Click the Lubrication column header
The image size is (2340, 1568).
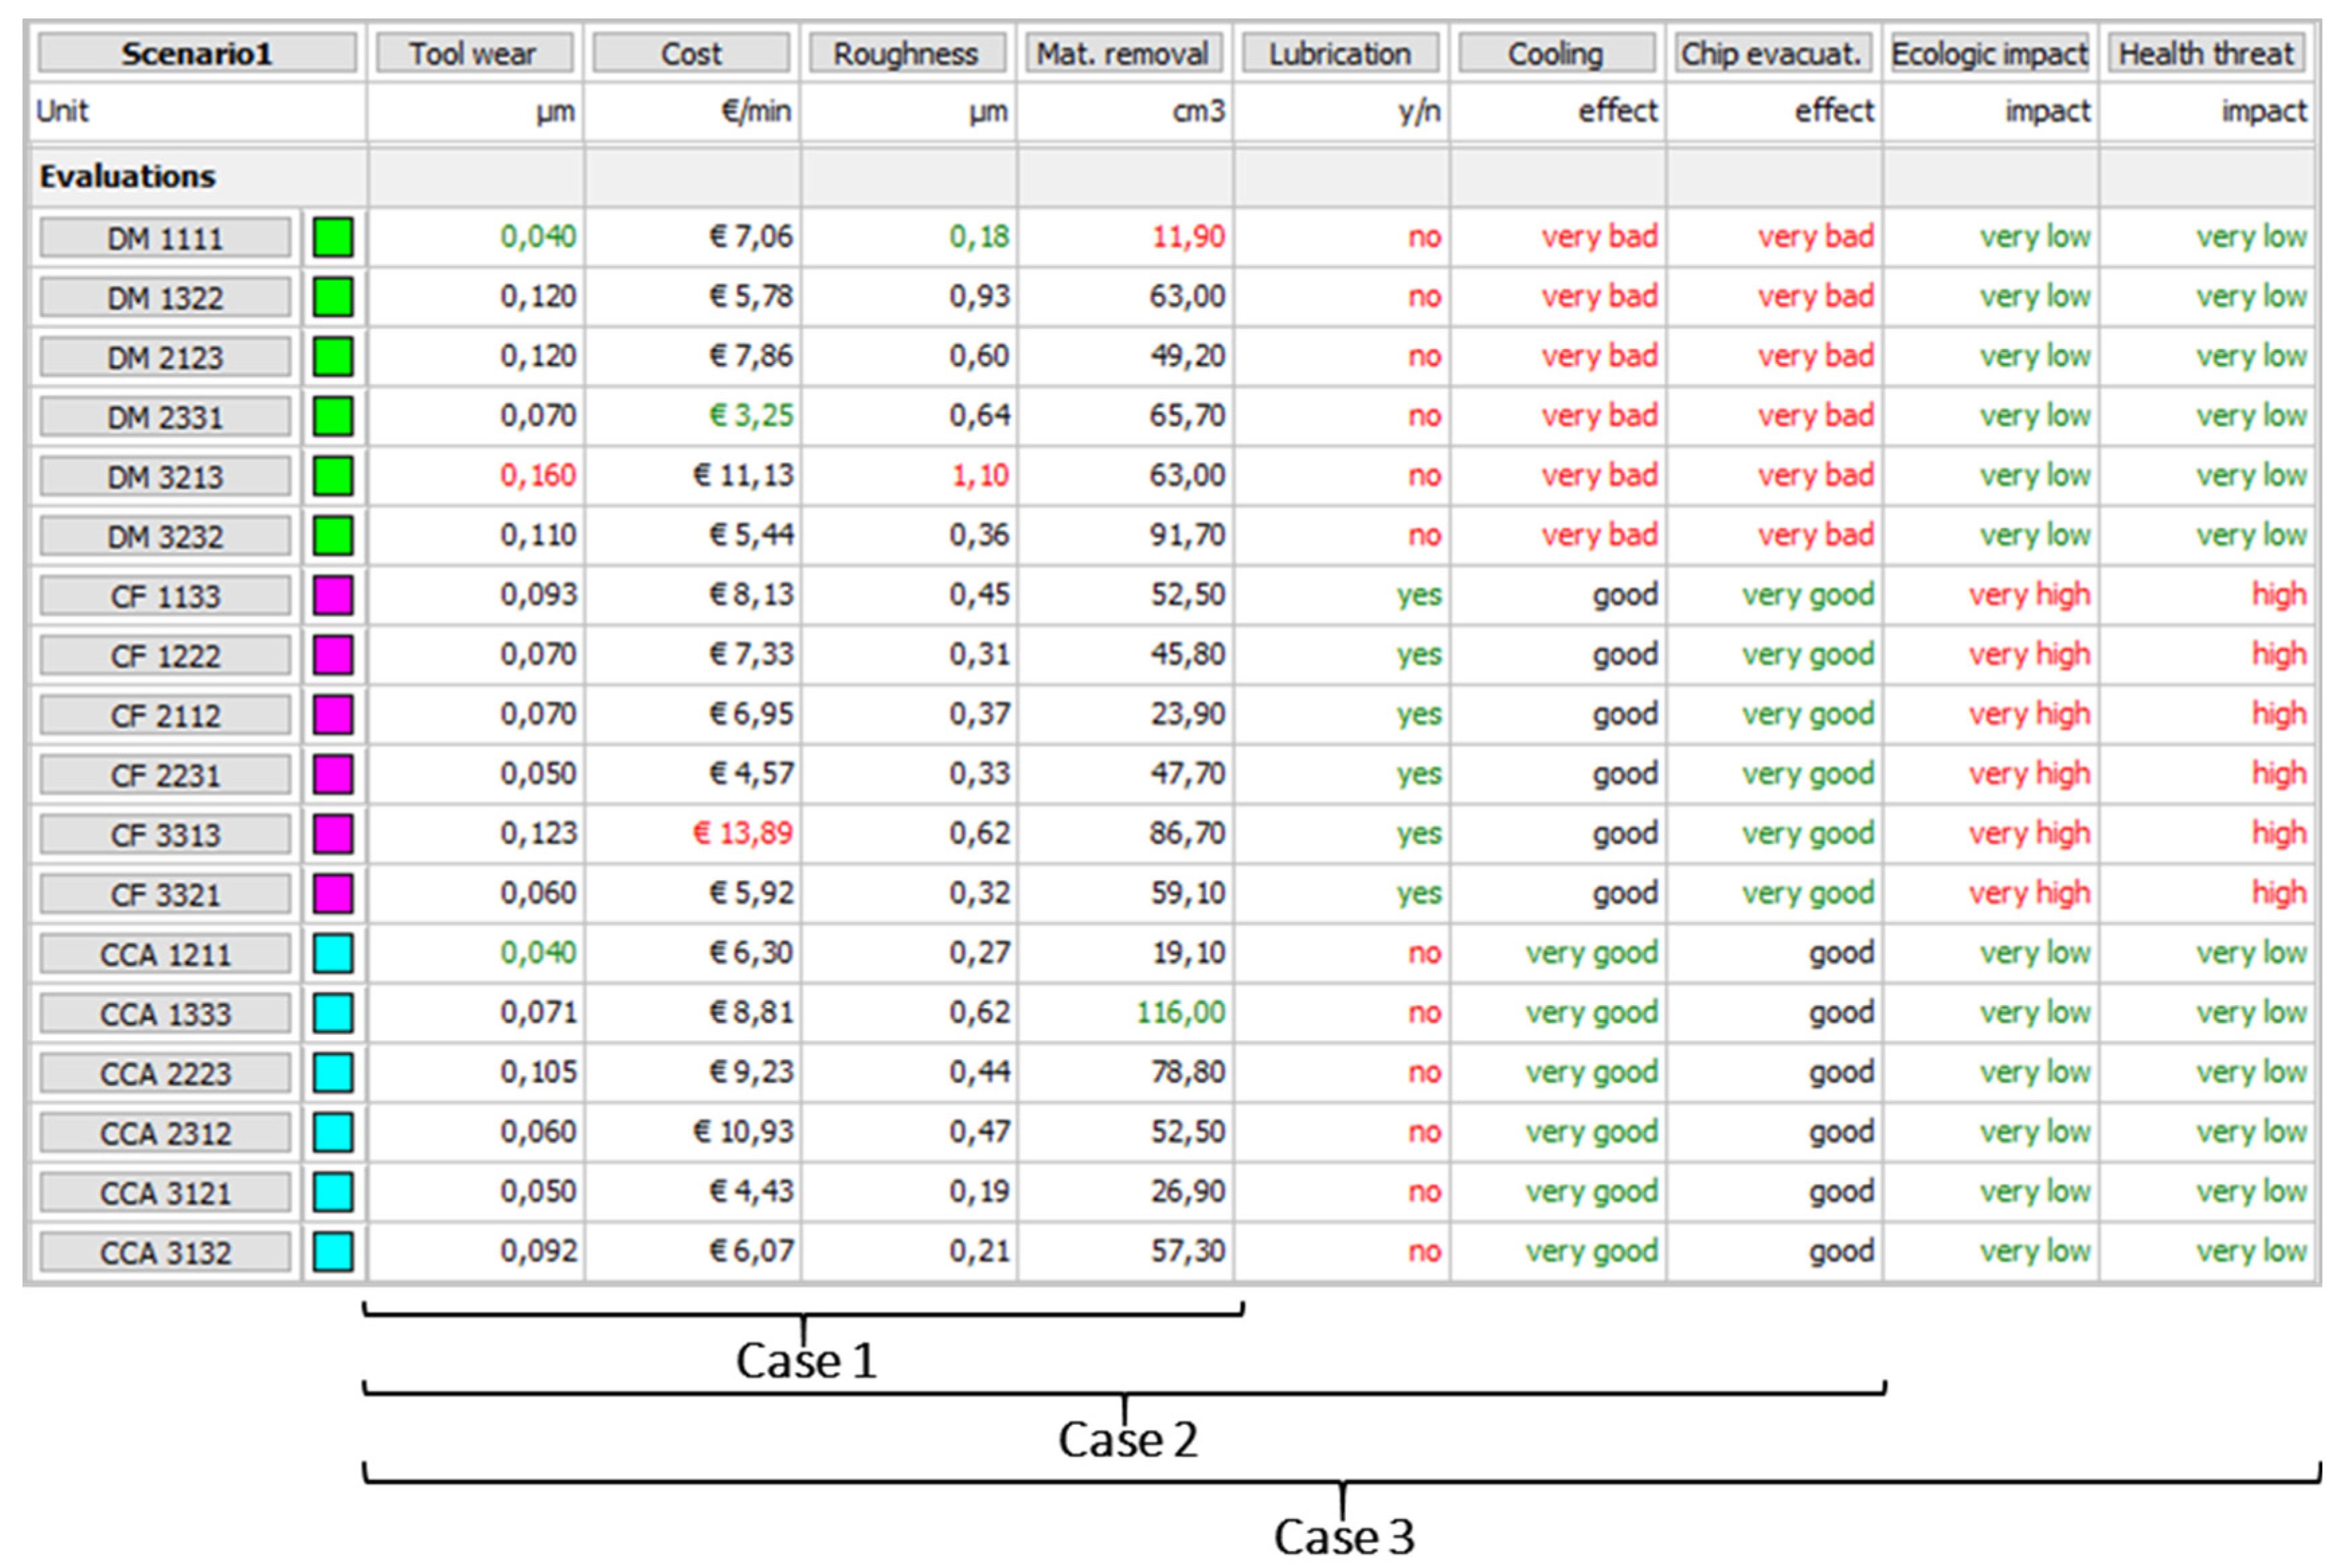[x=1340, y=53]
